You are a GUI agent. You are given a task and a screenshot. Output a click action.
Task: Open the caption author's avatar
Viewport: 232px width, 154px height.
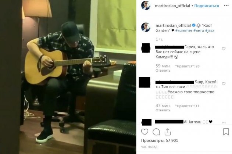tap(146, 27)
